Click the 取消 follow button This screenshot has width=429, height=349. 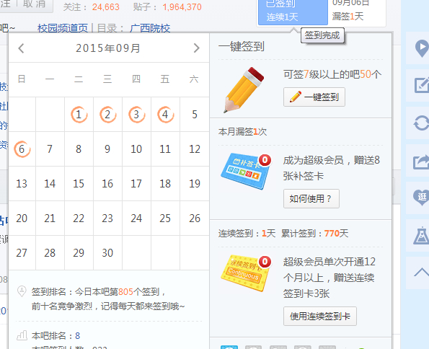coord(34,4)
